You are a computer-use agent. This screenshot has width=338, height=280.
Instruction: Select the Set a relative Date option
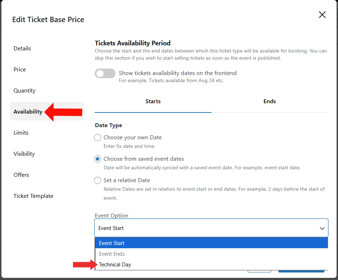(x=97, y=180)
